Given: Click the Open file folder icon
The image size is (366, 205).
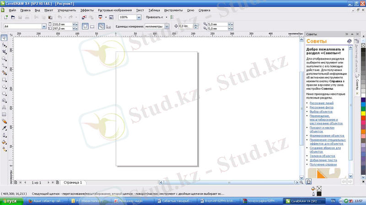Looking at the screenshot, I should click(12, 17).
